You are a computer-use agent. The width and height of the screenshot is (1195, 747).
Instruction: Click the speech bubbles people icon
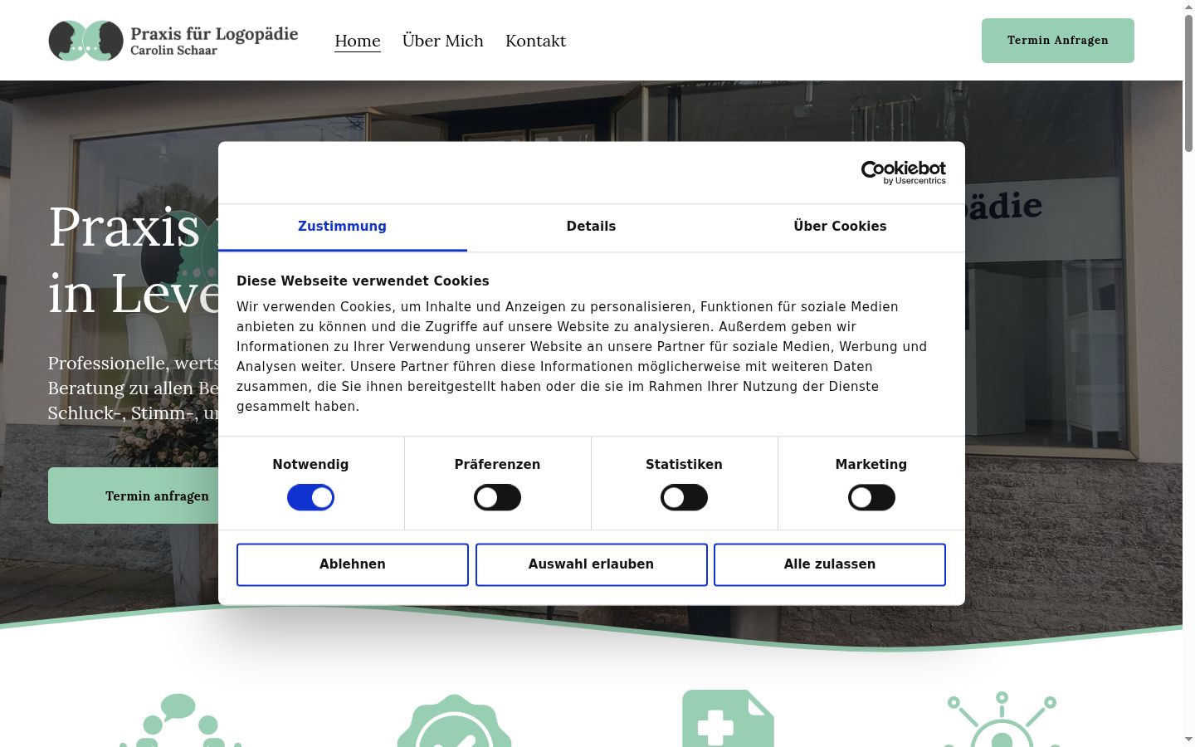coord(181,720)
